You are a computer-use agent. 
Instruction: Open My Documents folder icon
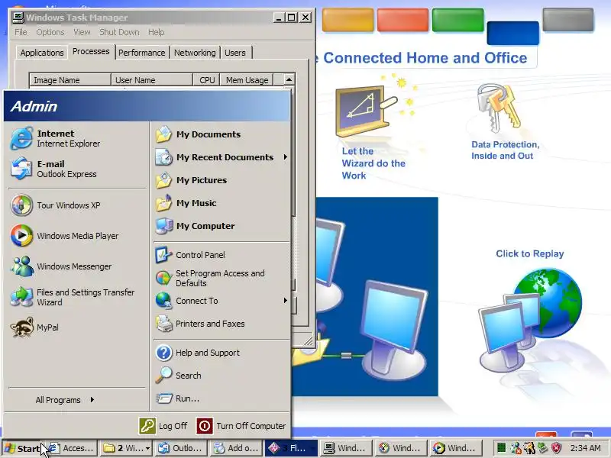click(x=163, y=134)
